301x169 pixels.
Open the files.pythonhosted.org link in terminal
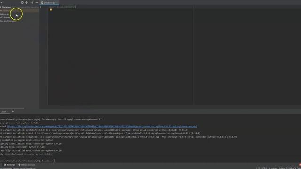coord(102,126)
